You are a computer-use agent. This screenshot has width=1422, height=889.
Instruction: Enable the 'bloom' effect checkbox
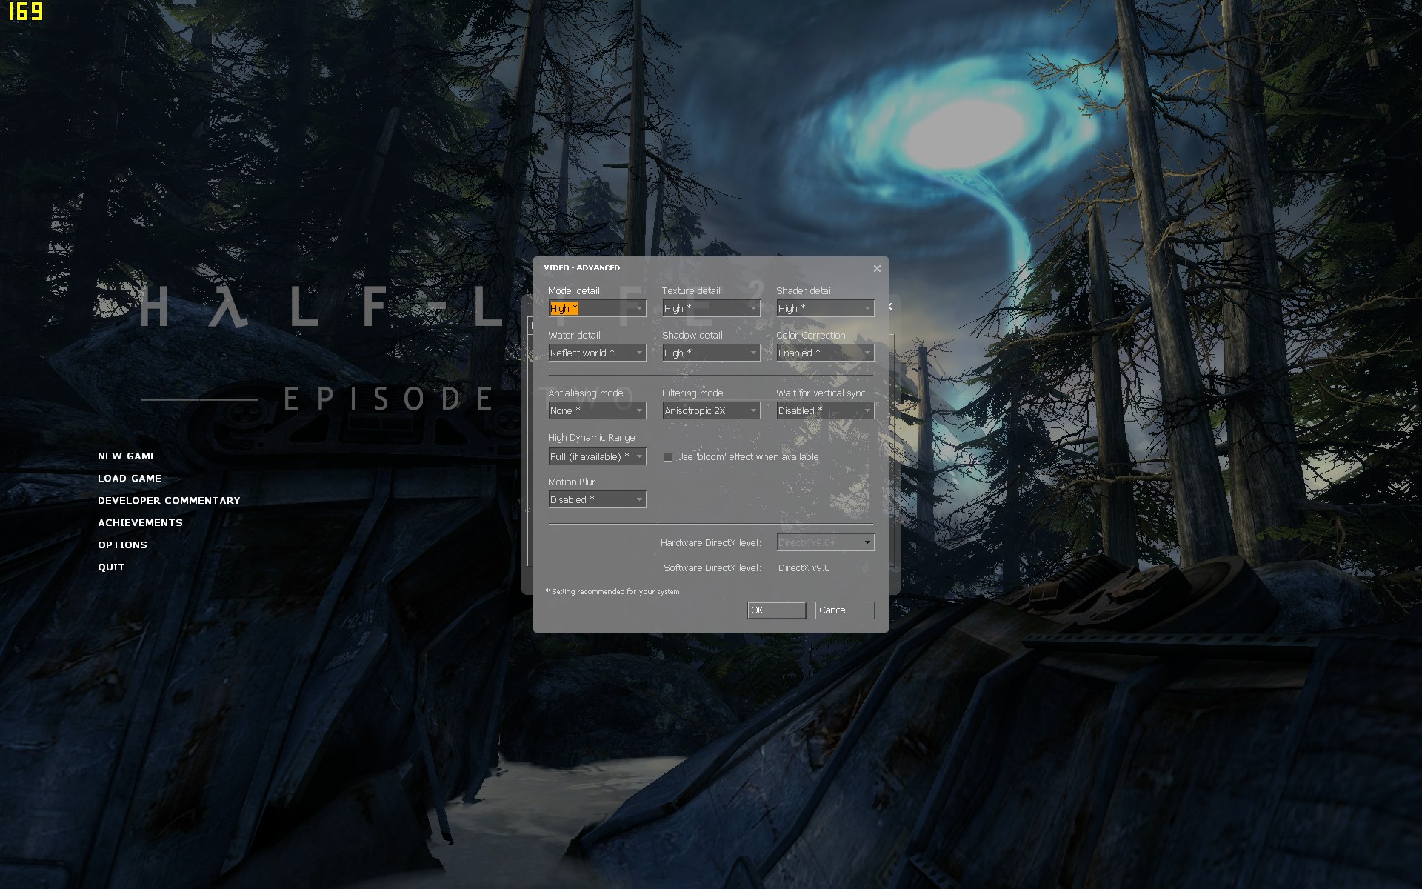pos(667,456)
